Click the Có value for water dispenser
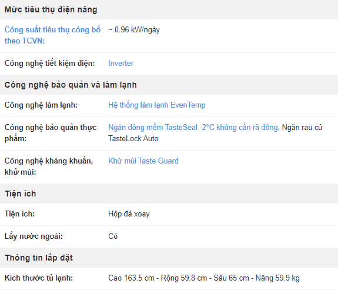The image size is (338, 290). 113,236
